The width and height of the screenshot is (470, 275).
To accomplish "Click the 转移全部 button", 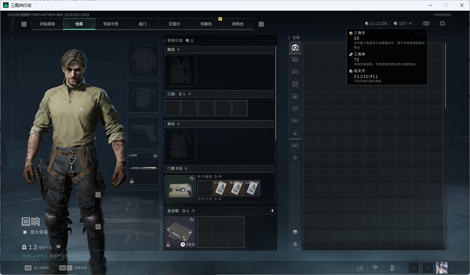I will click(73, 267).
